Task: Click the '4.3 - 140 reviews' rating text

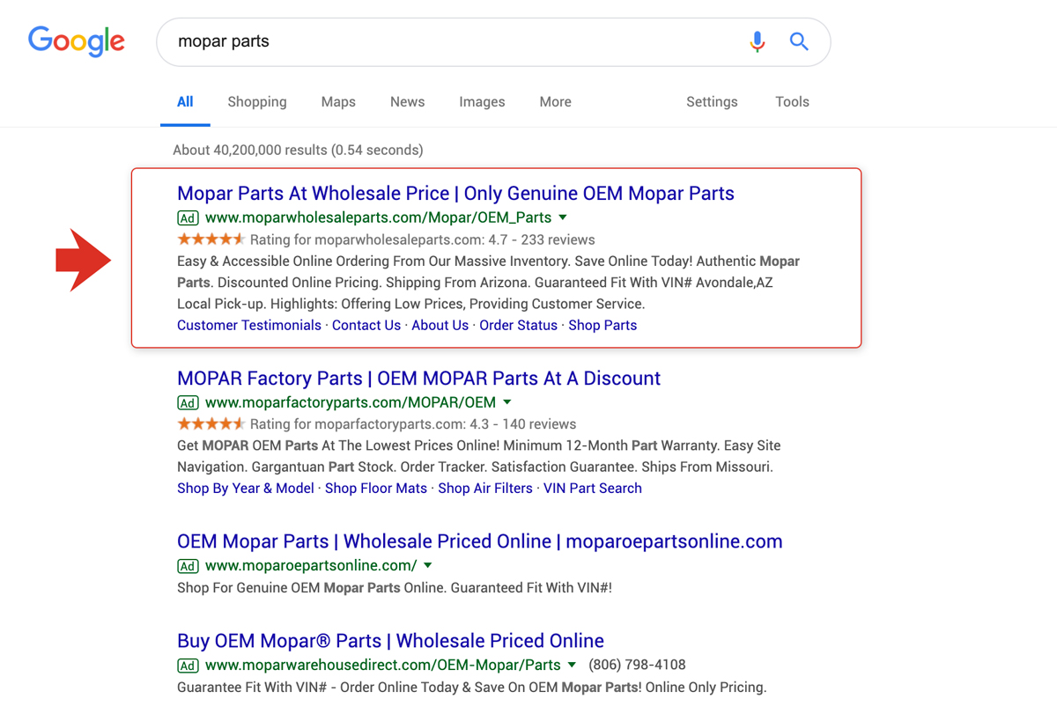Action: tap(522, 424)
